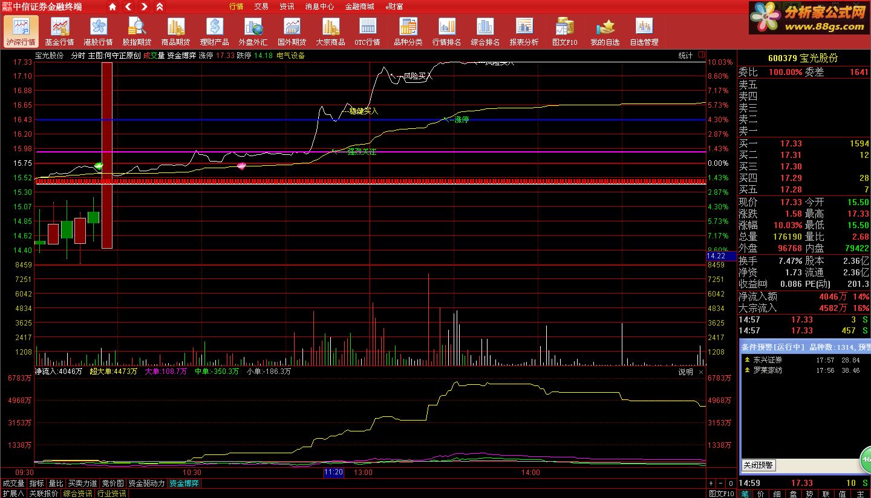The height and width of the screenshot is (498, 871).
Task: Open 沪深行情 market toolbar icon
Action: 21,31
